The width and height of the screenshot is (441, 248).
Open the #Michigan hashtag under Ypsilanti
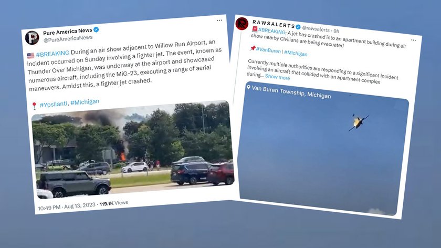tap(85, 102)
